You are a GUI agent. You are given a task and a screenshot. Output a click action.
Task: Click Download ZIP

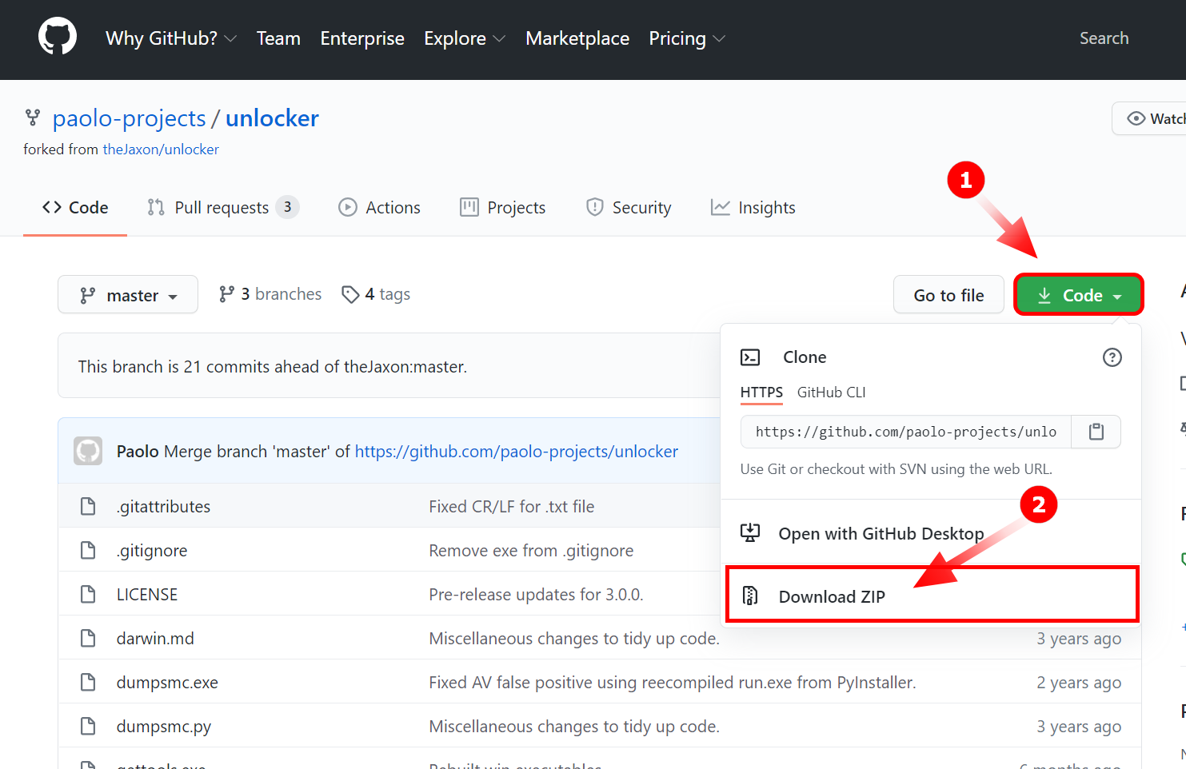click(931, 596)
